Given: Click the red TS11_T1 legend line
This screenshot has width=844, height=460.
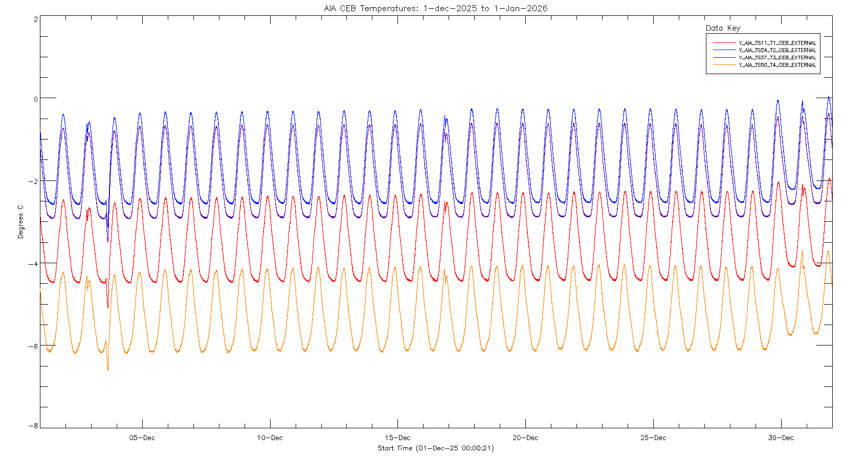Looking at the screenshot, I should 723,43.
